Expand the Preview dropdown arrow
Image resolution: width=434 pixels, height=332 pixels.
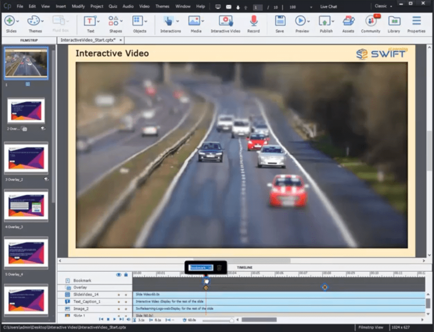coord(308,21)
